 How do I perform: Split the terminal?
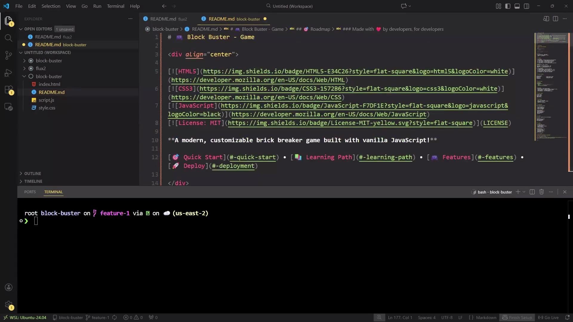(x=532, y=192)
